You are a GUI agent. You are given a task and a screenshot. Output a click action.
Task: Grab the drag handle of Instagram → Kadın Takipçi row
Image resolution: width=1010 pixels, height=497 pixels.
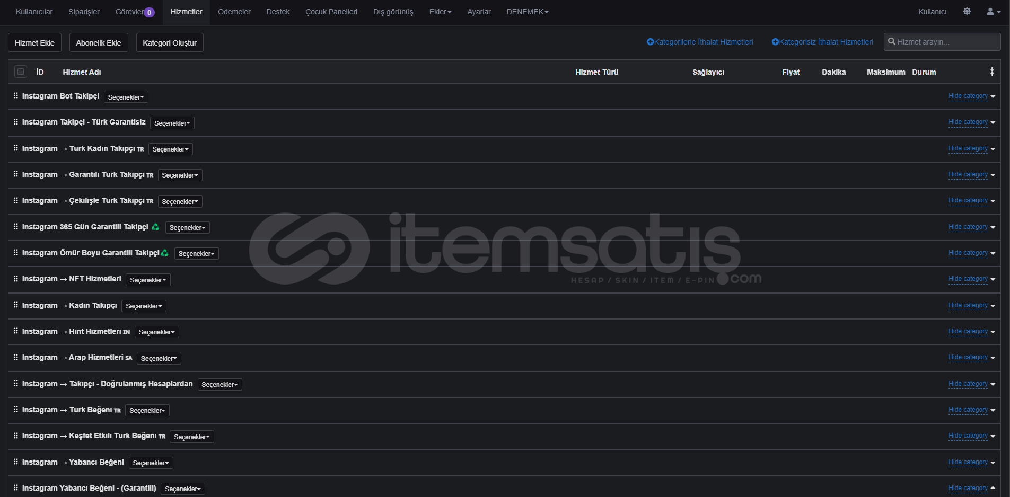[x=16, y=305]
